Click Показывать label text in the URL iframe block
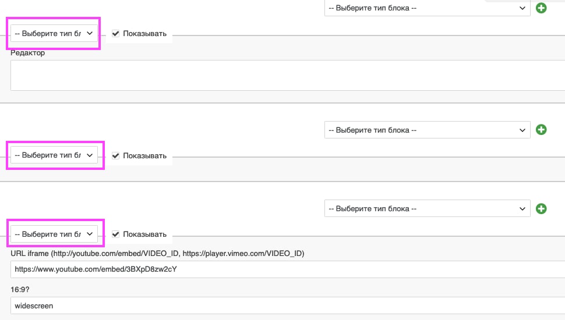 coord(144,234)
